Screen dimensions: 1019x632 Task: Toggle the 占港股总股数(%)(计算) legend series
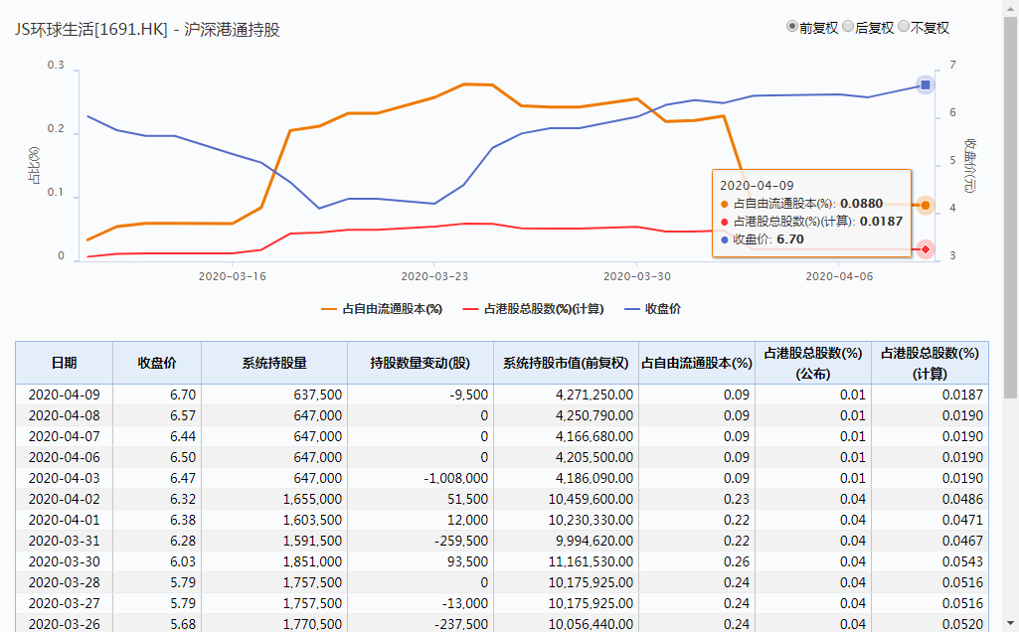pos(532,309)
